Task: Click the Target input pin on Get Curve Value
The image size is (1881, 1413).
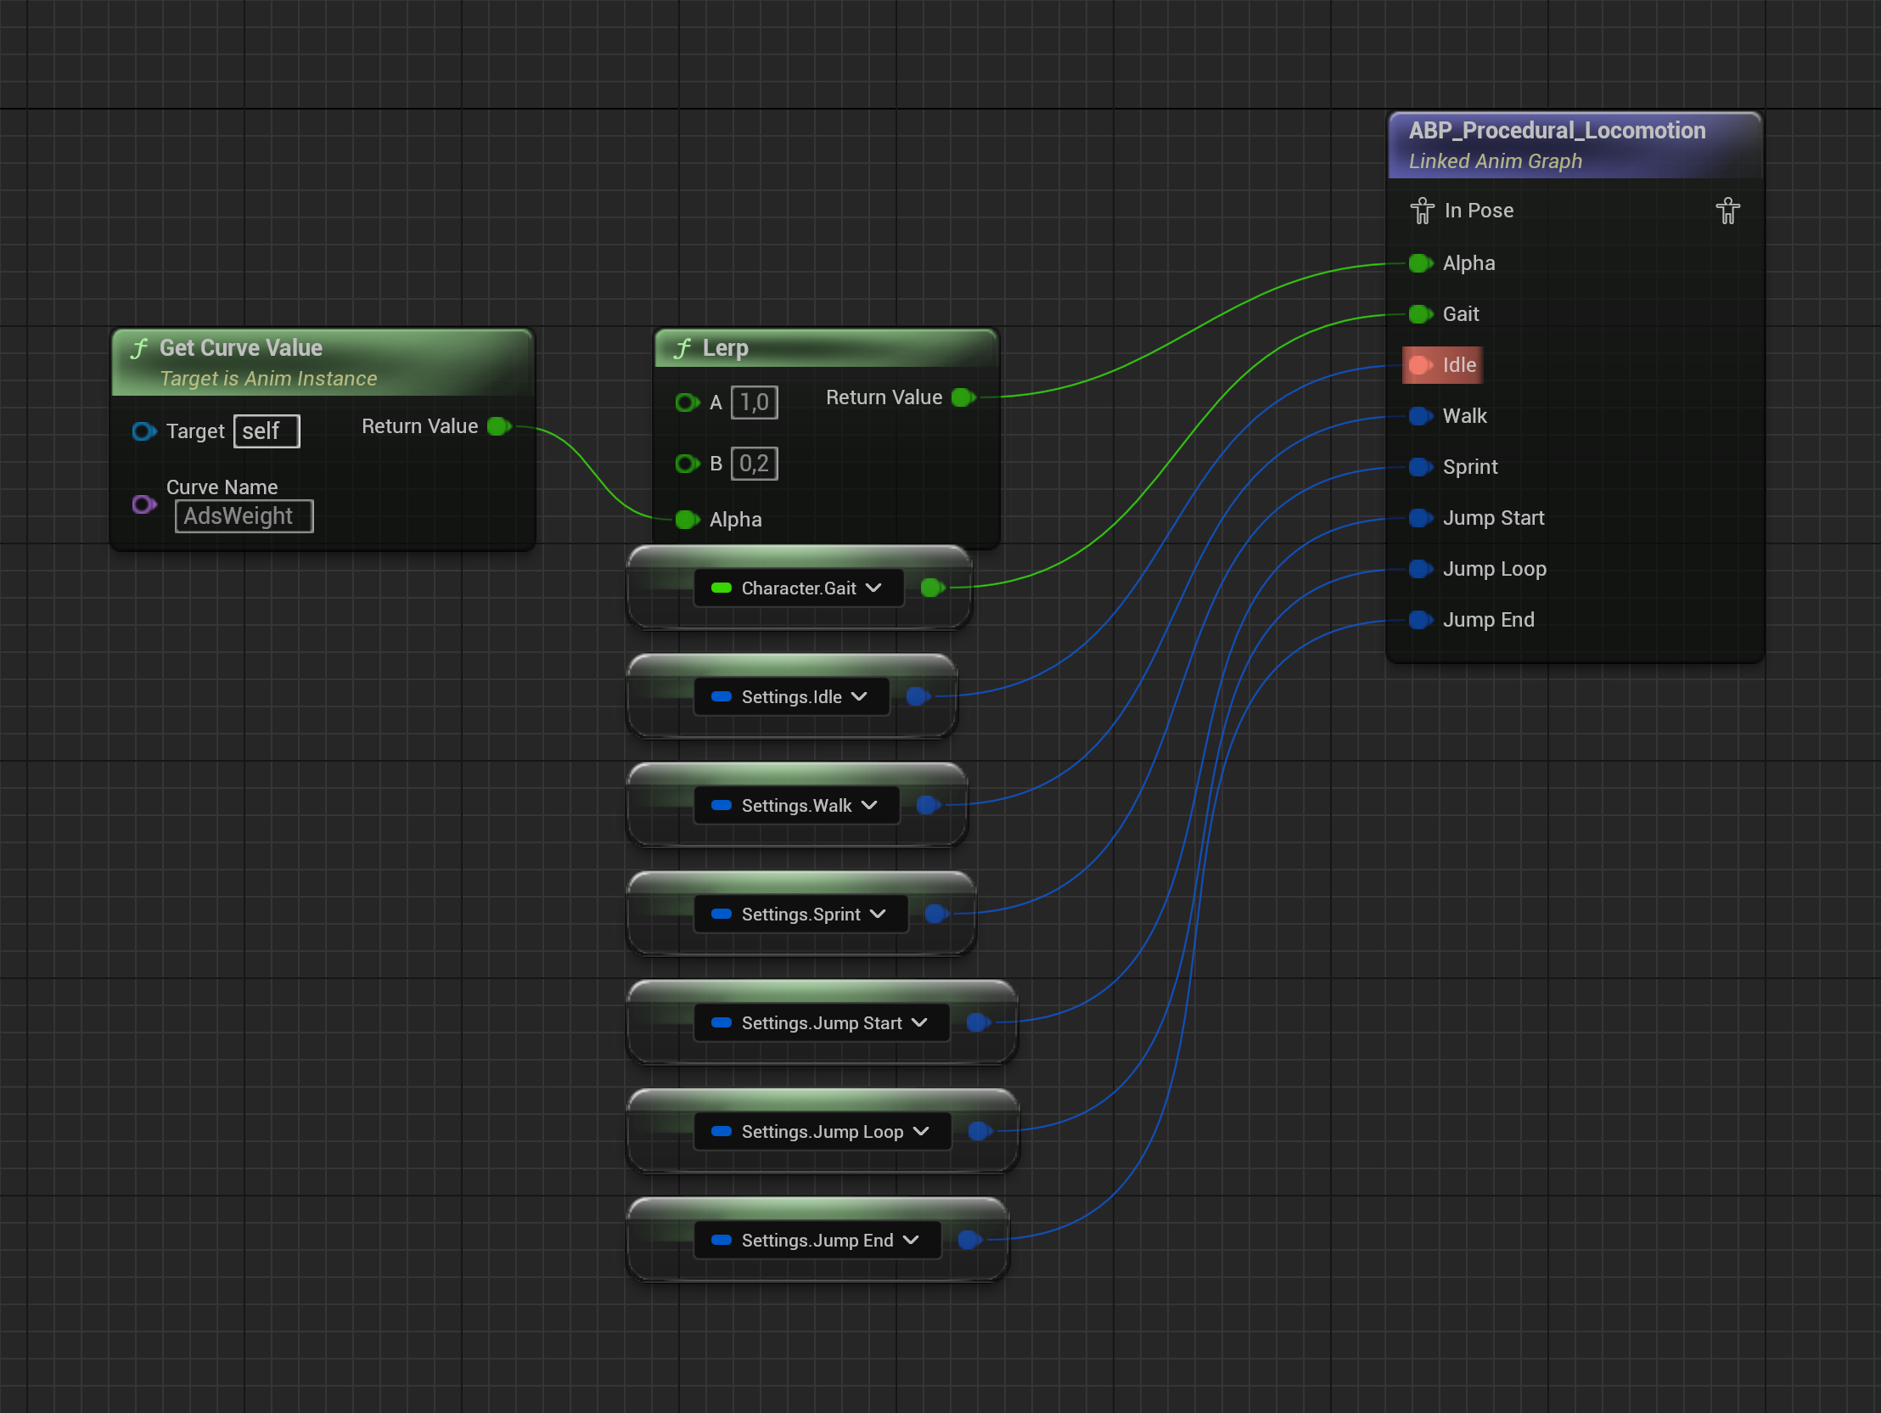Action: click(143, 431)
